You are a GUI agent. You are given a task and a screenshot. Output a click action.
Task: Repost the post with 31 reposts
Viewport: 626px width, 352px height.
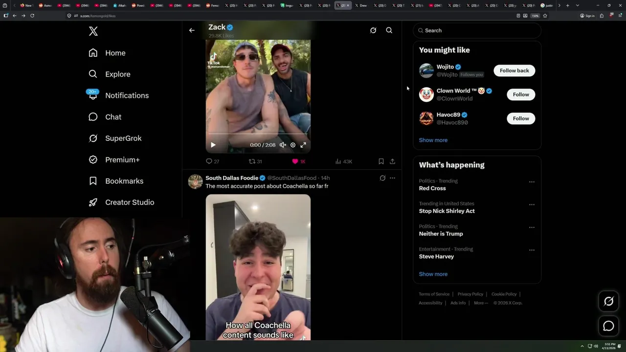point(252,161)
